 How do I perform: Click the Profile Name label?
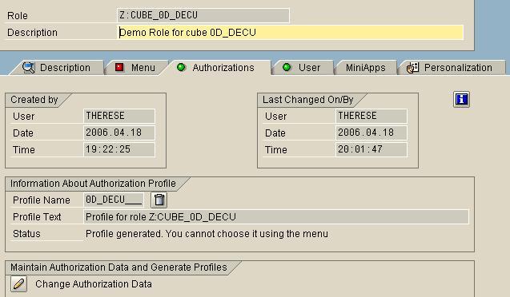42,200
